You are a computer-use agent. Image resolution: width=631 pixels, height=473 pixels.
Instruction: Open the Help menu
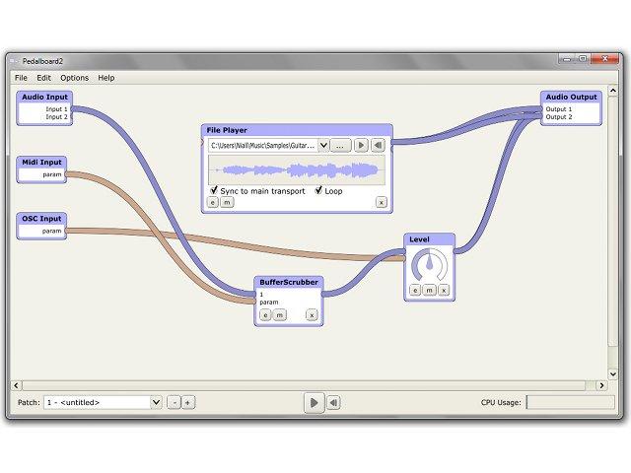point(106,78)
